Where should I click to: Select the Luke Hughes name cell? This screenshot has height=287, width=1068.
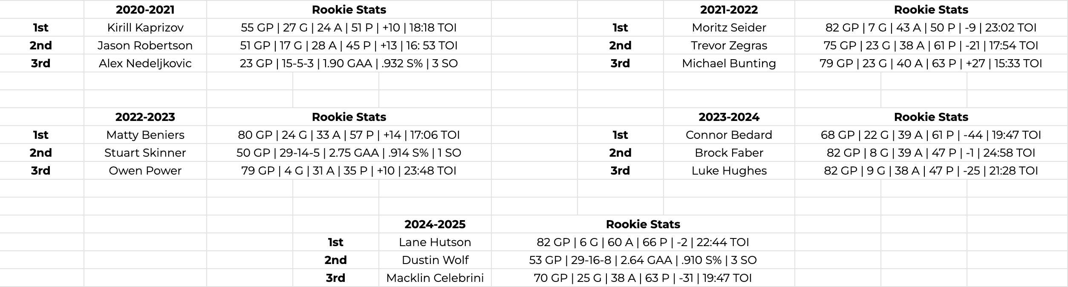click(x=729, y=171)
